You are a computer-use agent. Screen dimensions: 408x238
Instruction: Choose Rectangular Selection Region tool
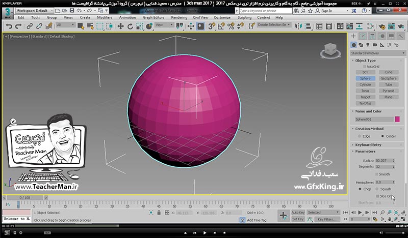tap(100, 26)
